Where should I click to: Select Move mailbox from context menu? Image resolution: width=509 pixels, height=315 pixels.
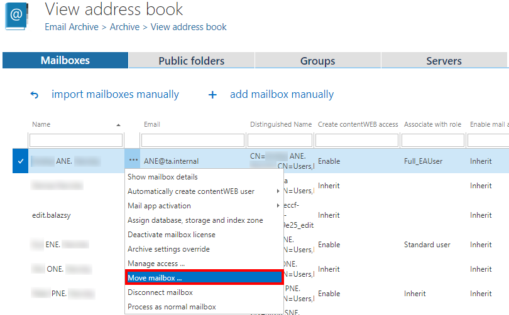tap(204, 278)
